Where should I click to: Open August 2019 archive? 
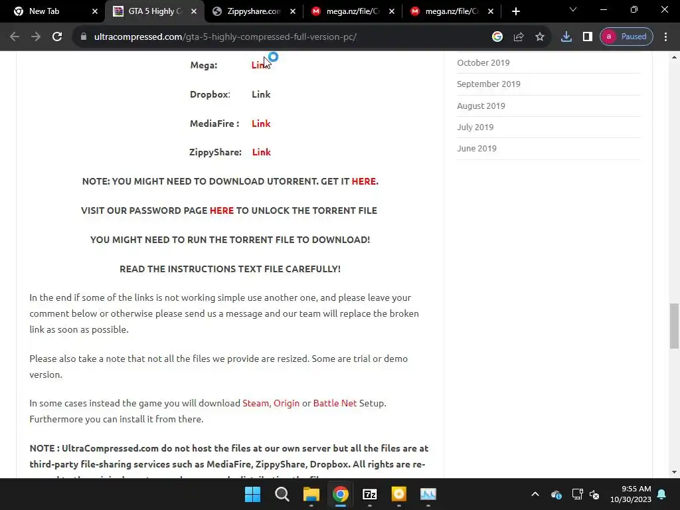481,106
